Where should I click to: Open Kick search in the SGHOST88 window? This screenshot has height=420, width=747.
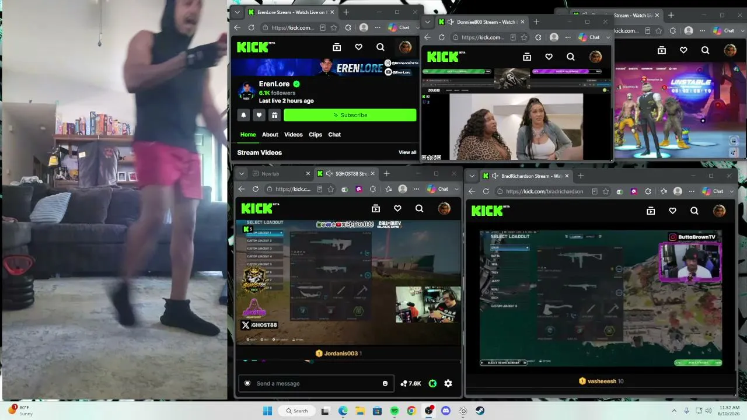pyautogui.click(x=419, y=208)
